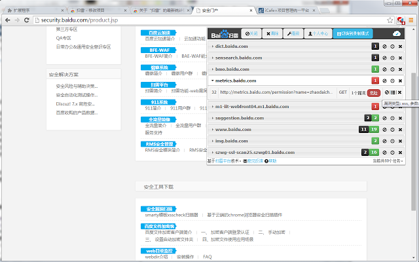Click the ban icon on dict.baidu.com row
The width and height of the screenshot is (419, 262).
[384, 47]
